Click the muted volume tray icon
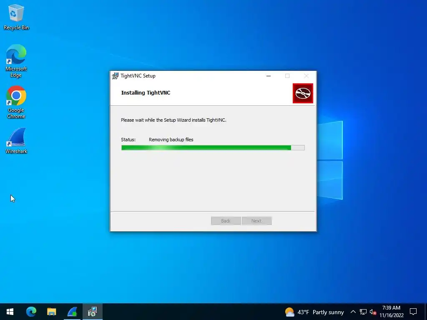The image size is (427, 320). coord(373,312)
